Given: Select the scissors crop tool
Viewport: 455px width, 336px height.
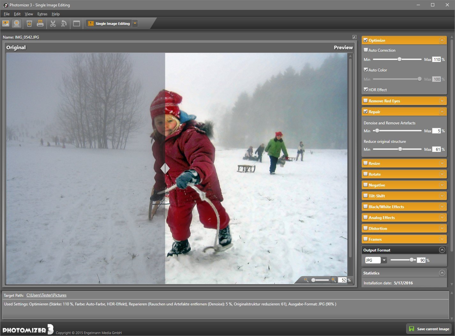Looking at the screenshot, I should [53, 24].
